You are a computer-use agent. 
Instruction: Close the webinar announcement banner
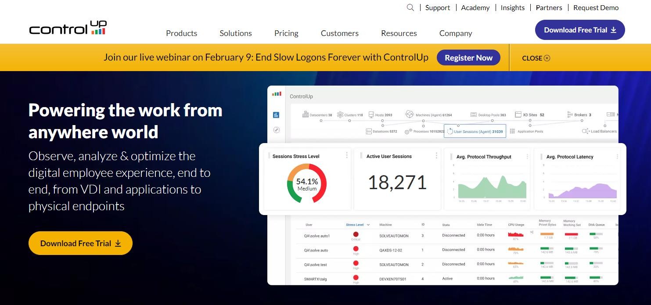pyautogui.click(x=536, y=58)
